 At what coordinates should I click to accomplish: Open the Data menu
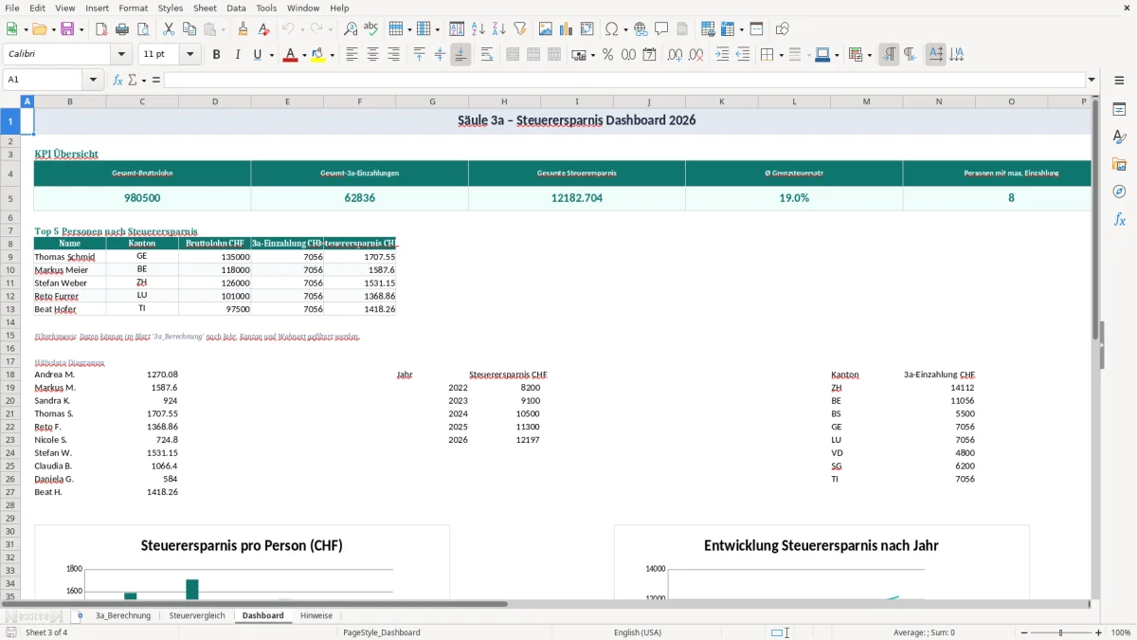[x=236, y=8]
